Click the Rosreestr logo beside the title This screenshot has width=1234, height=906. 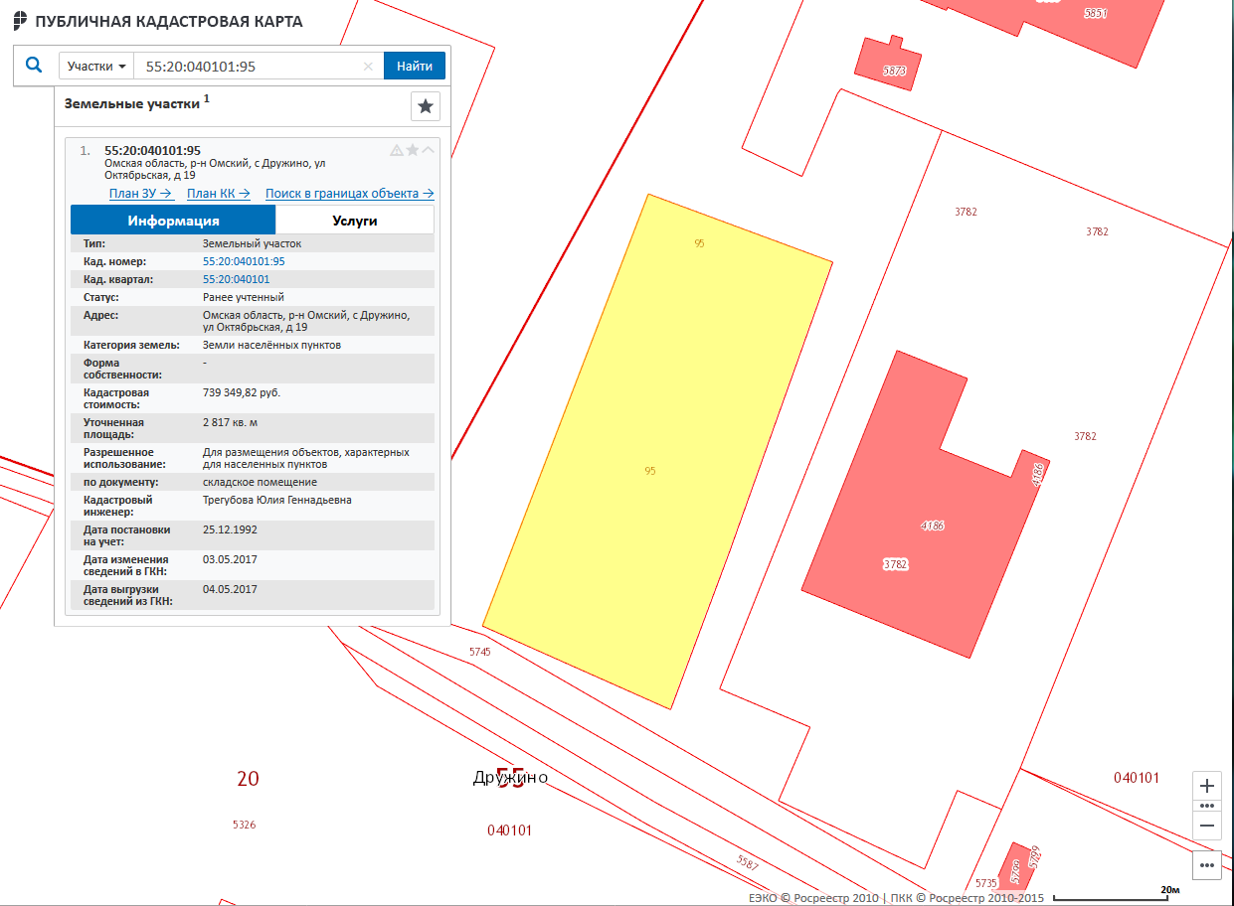click(19, 22)
